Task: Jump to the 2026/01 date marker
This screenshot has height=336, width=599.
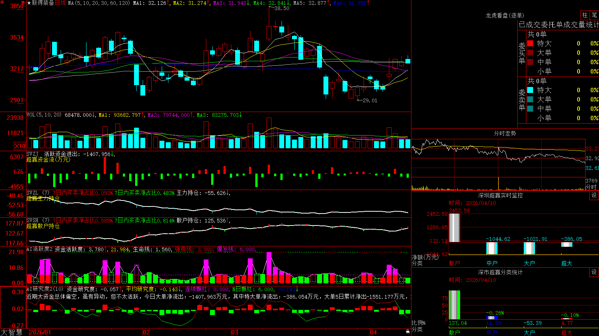Action: pyautogui.click(x=40, y=332)
